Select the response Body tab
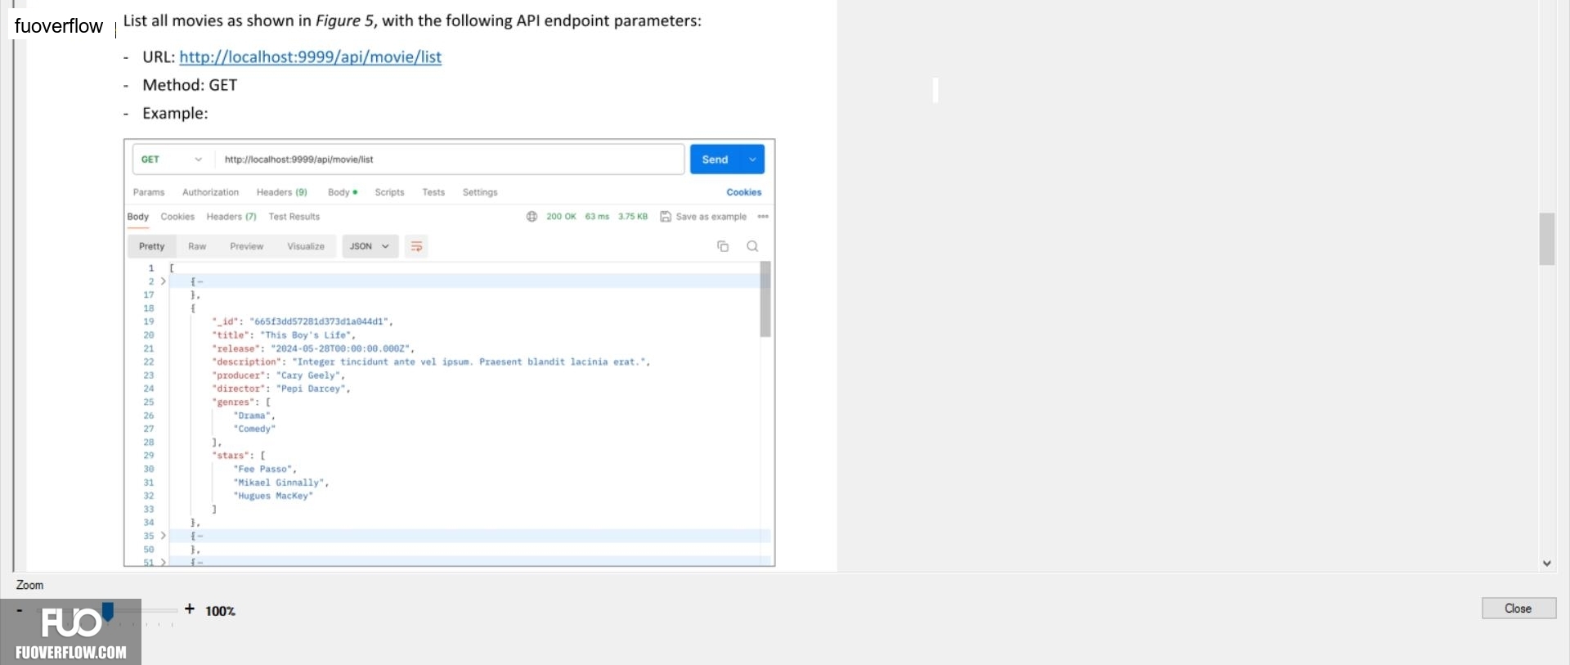 tap(138, 217)
